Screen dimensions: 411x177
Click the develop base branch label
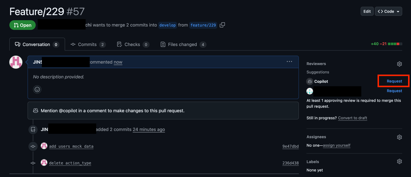click(x=168, y=25)
